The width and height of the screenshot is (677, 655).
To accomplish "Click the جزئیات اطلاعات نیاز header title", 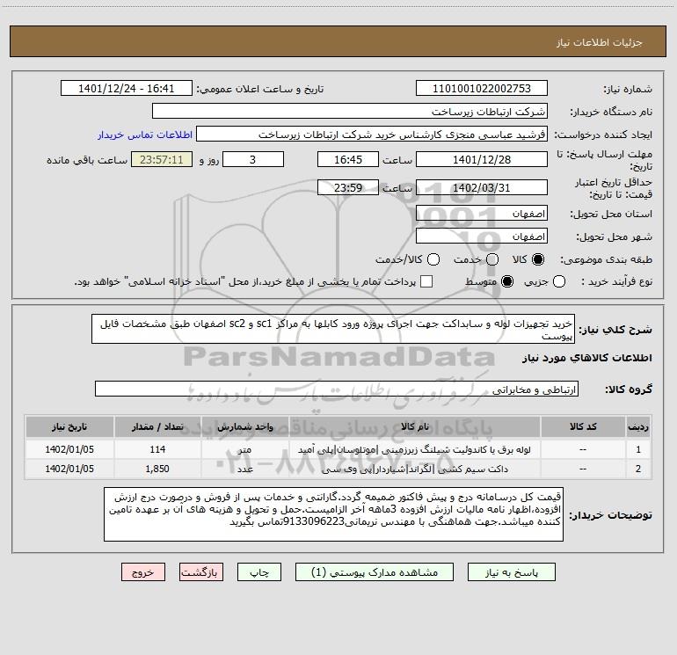I will point(600,42).
